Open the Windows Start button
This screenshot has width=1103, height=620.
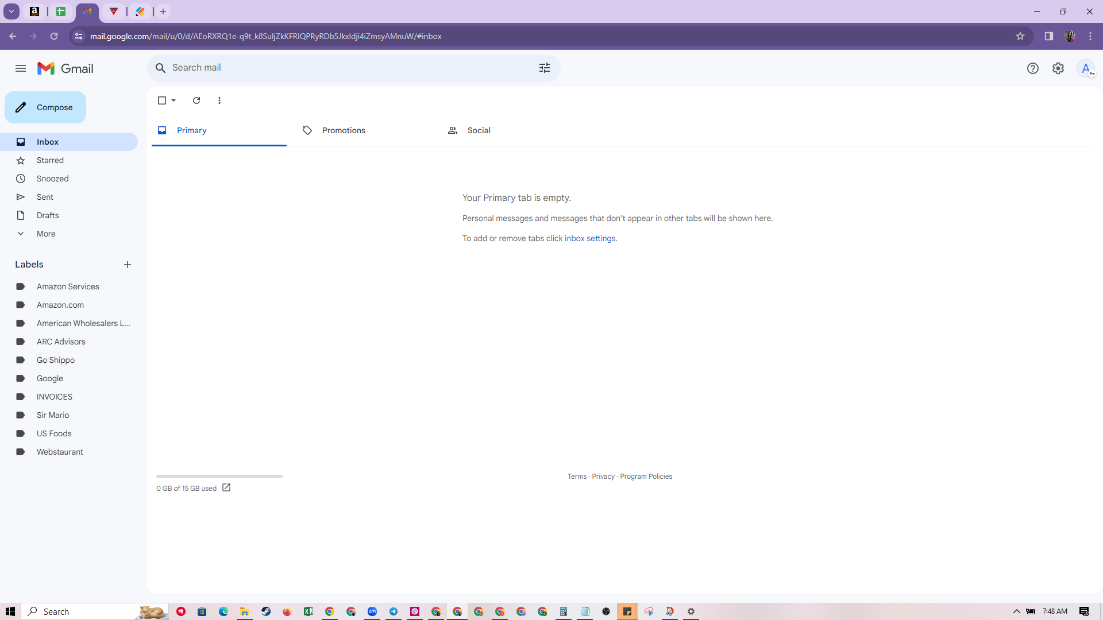10,611
